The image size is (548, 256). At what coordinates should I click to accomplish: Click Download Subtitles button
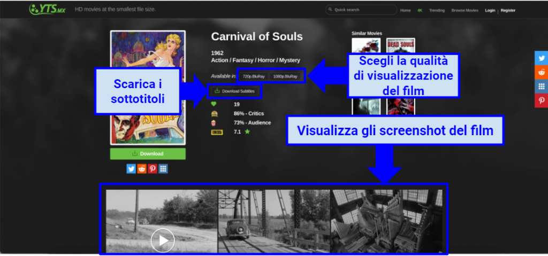coord(235,91)
